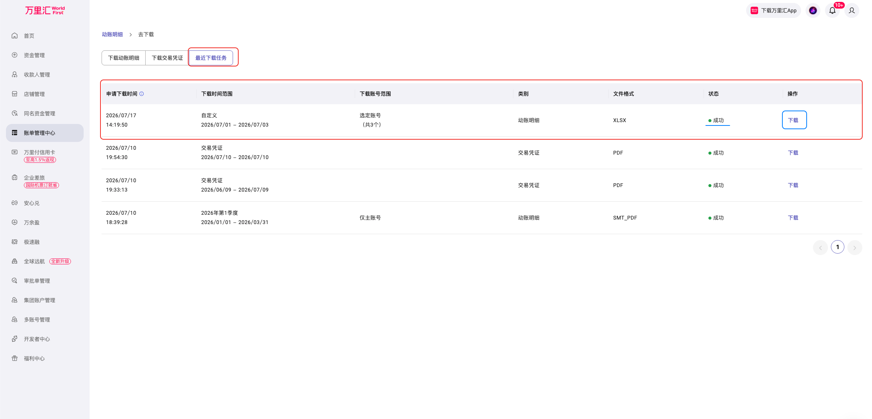Click 下载万里汇App button
The width and height of the screenshot is (872, 419).
click(773, 10)
